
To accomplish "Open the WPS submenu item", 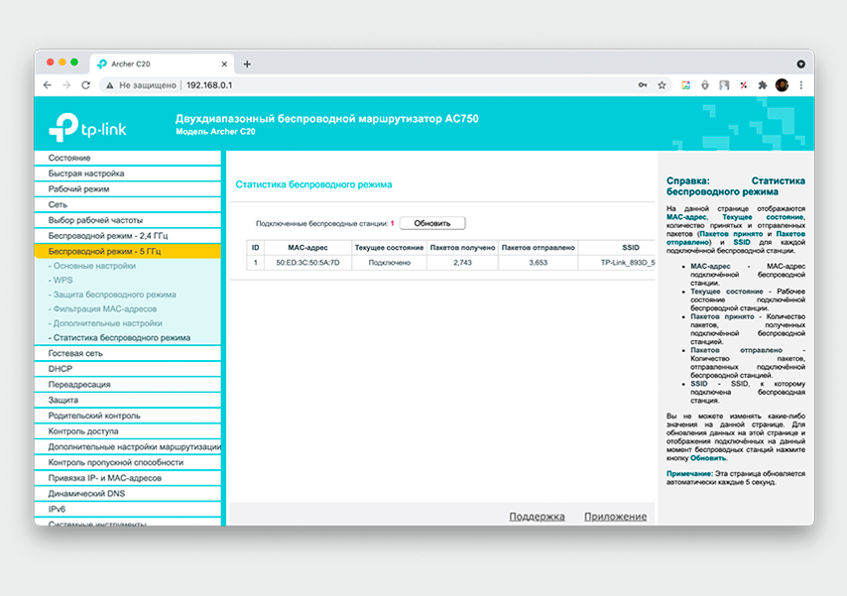I will coord(60,281).
